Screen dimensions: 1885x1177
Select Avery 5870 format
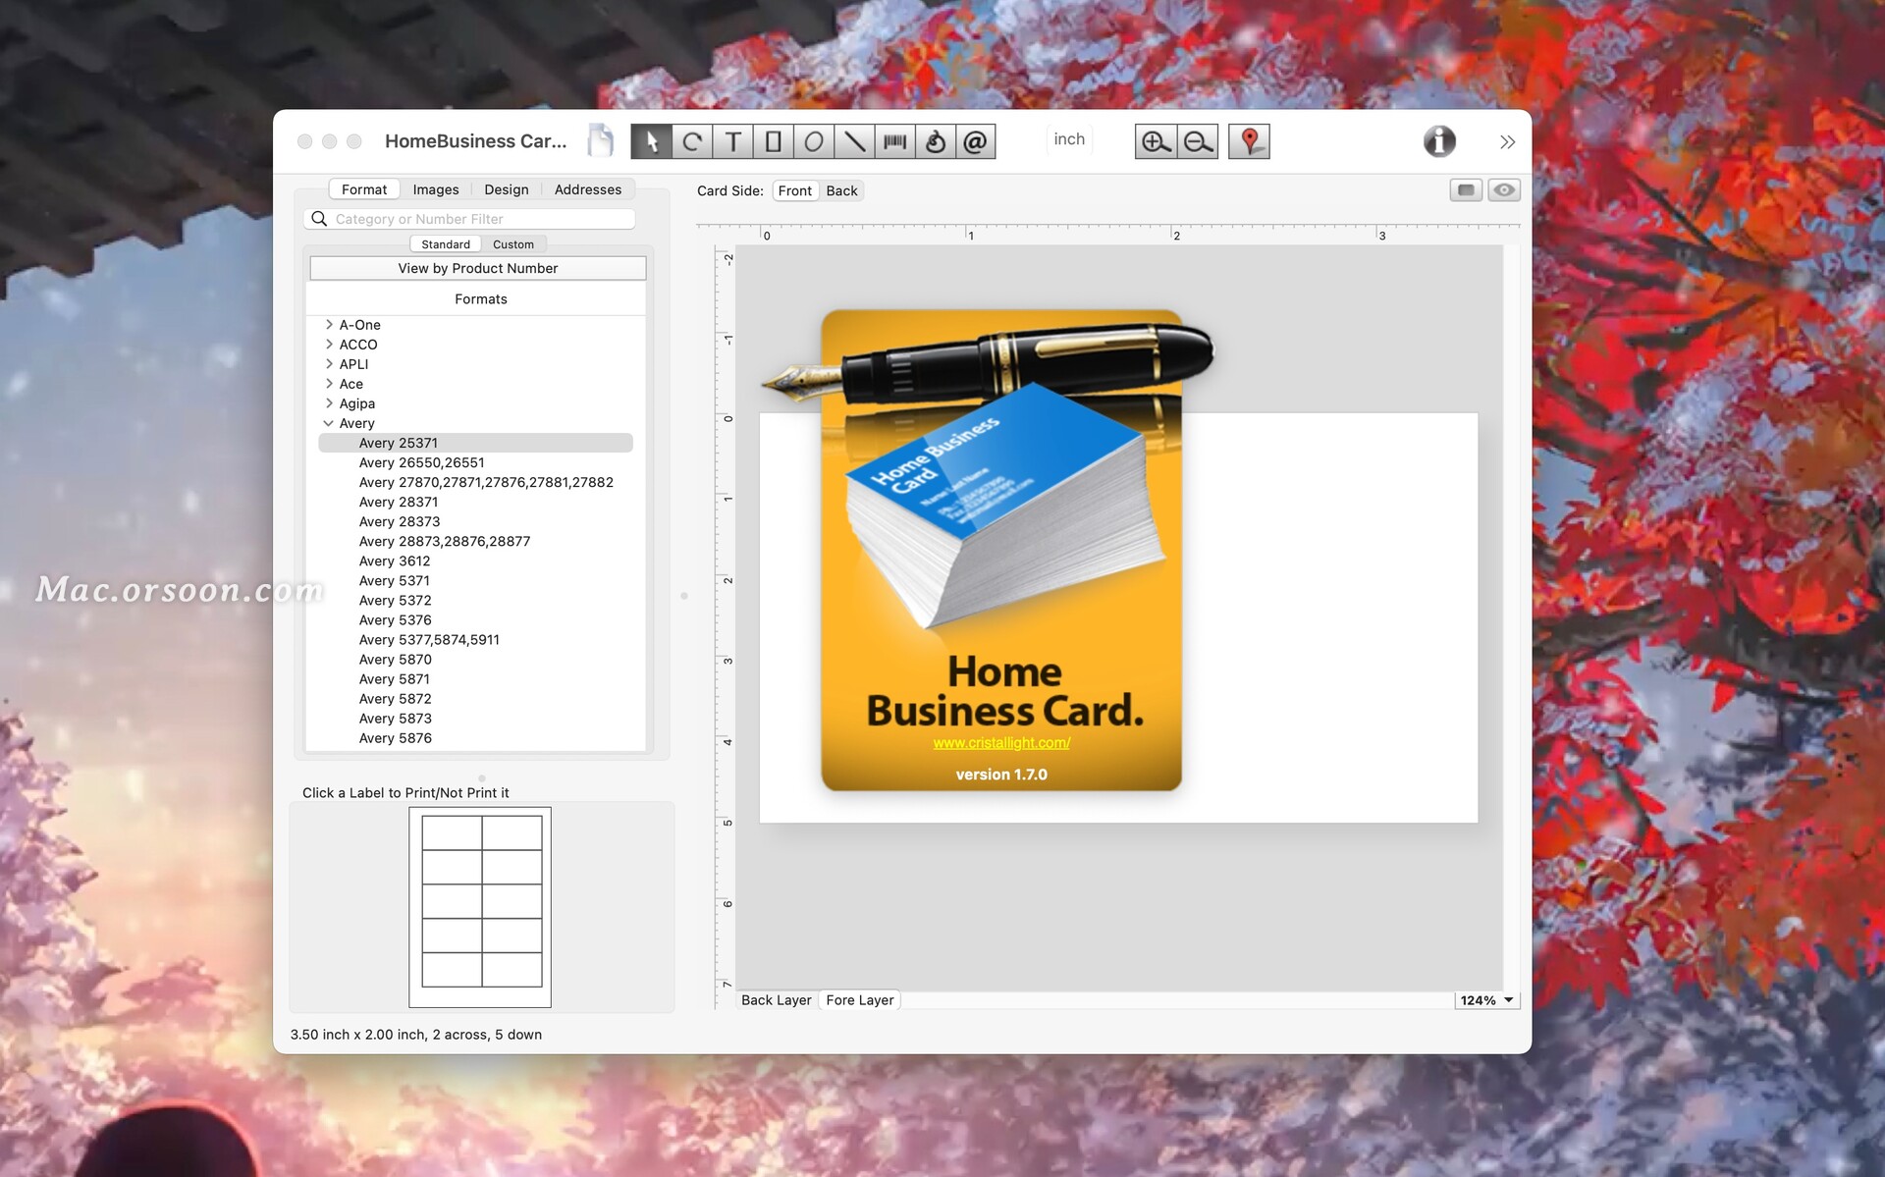476,659
